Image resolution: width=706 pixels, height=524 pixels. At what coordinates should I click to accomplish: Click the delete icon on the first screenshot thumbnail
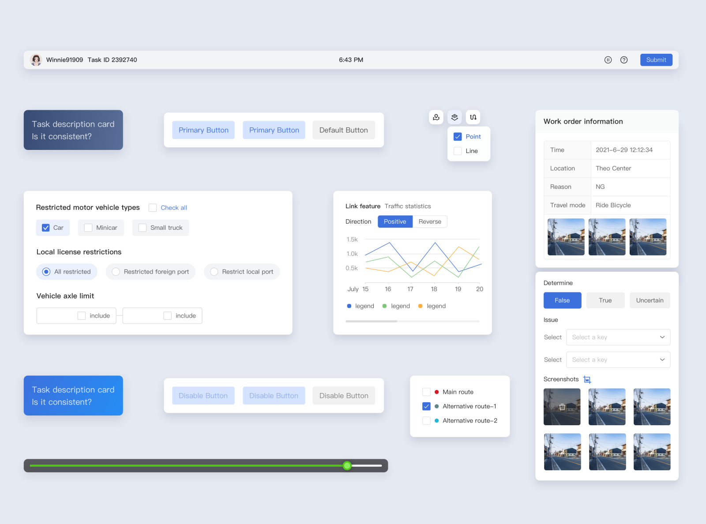pyautogui.click(x=562, y=407)
